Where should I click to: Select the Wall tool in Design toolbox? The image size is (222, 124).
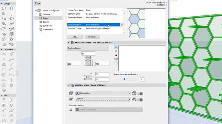pos(4,8)
